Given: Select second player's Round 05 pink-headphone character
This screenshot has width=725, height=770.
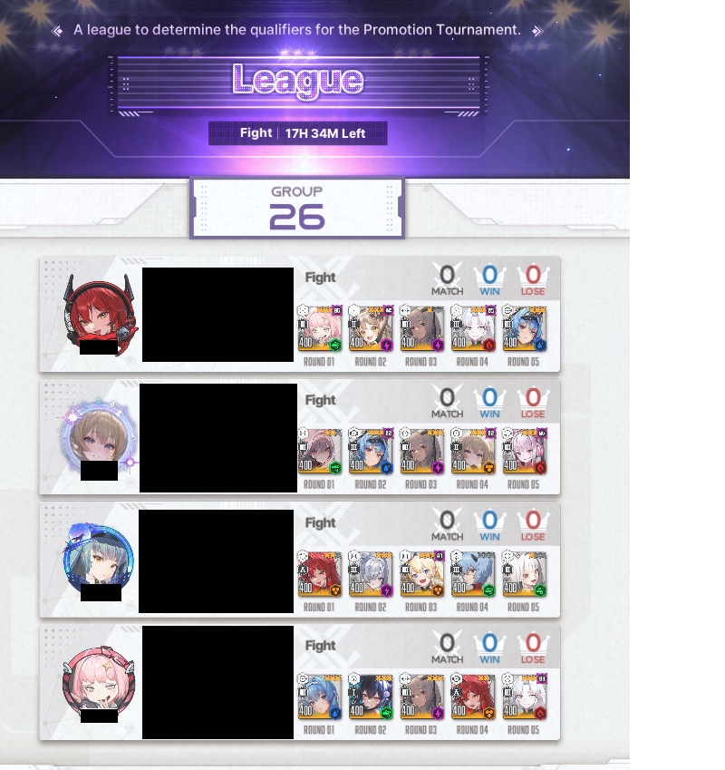Looking at the screenshot, I should (x=524, y=452).
